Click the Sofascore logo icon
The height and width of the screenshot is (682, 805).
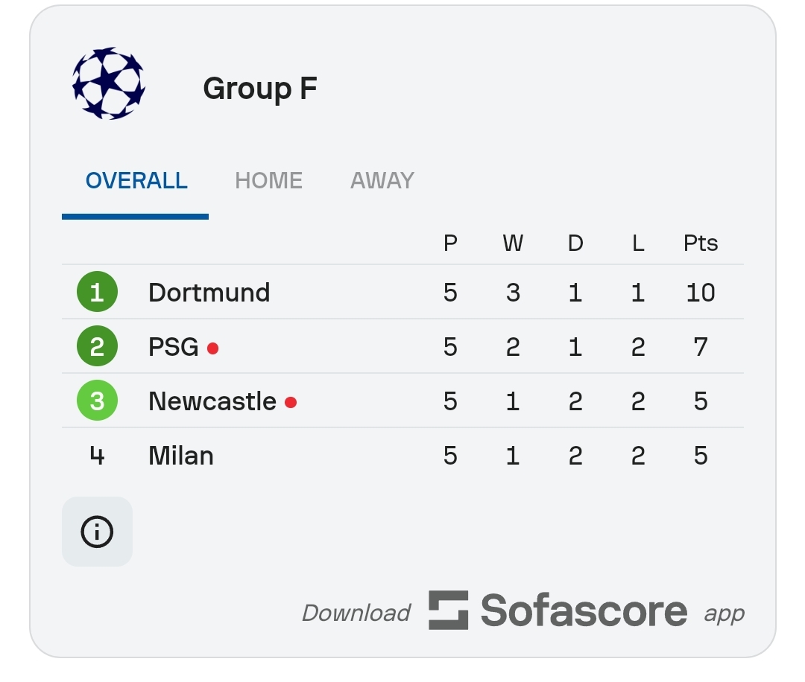click(x=448, y=611)
